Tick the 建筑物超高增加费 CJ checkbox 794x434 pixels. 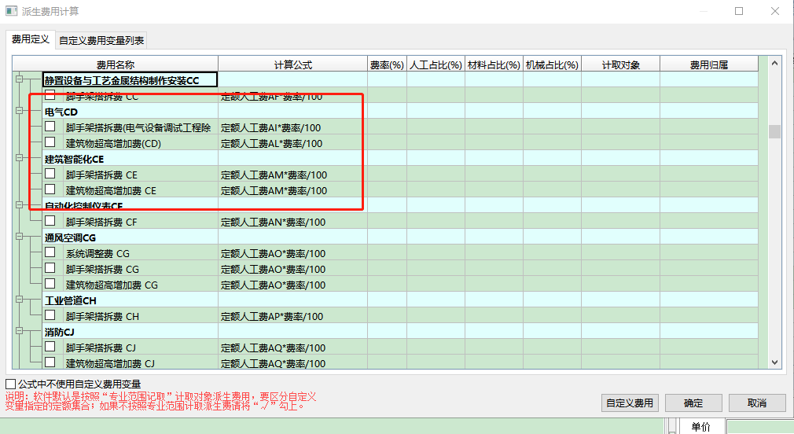pyautogui.click(x=50, y=362)
